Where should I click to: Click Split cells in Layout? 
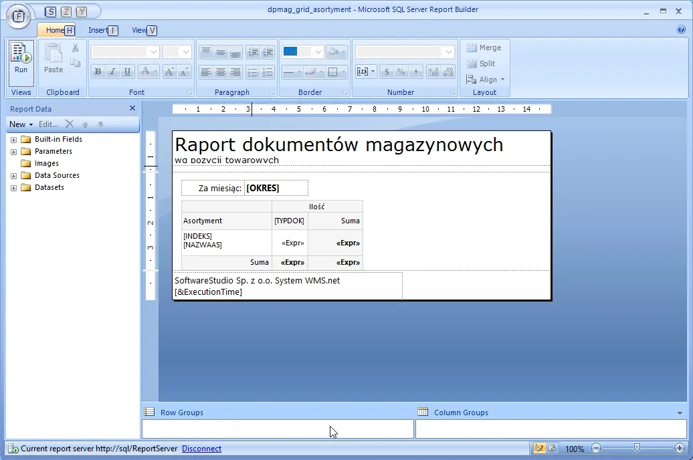[481, 64]
